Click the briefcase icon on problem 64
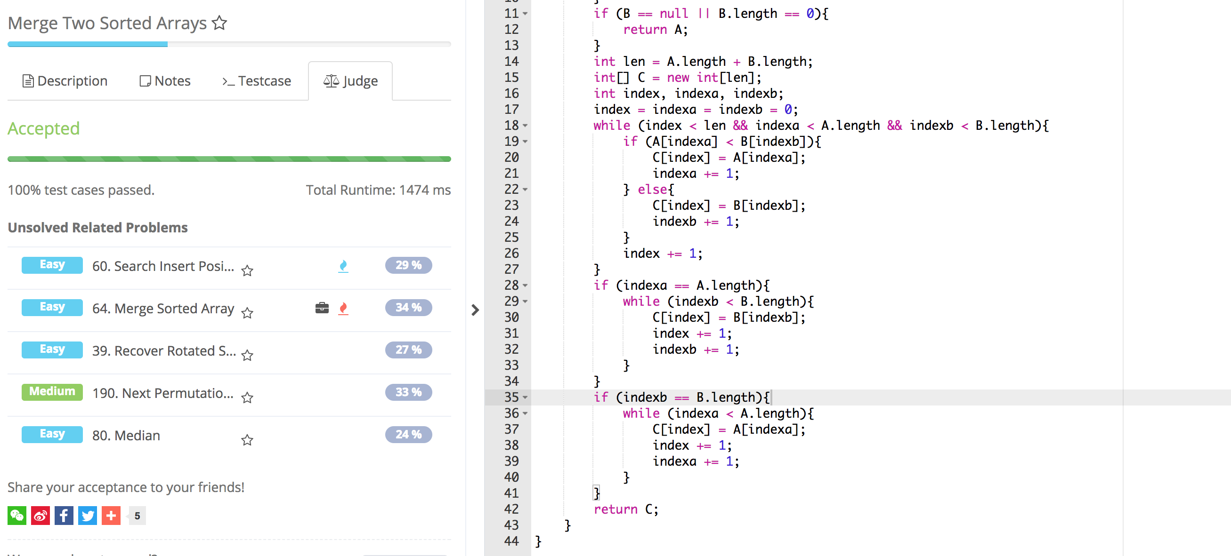 click(x=322, y=308)
